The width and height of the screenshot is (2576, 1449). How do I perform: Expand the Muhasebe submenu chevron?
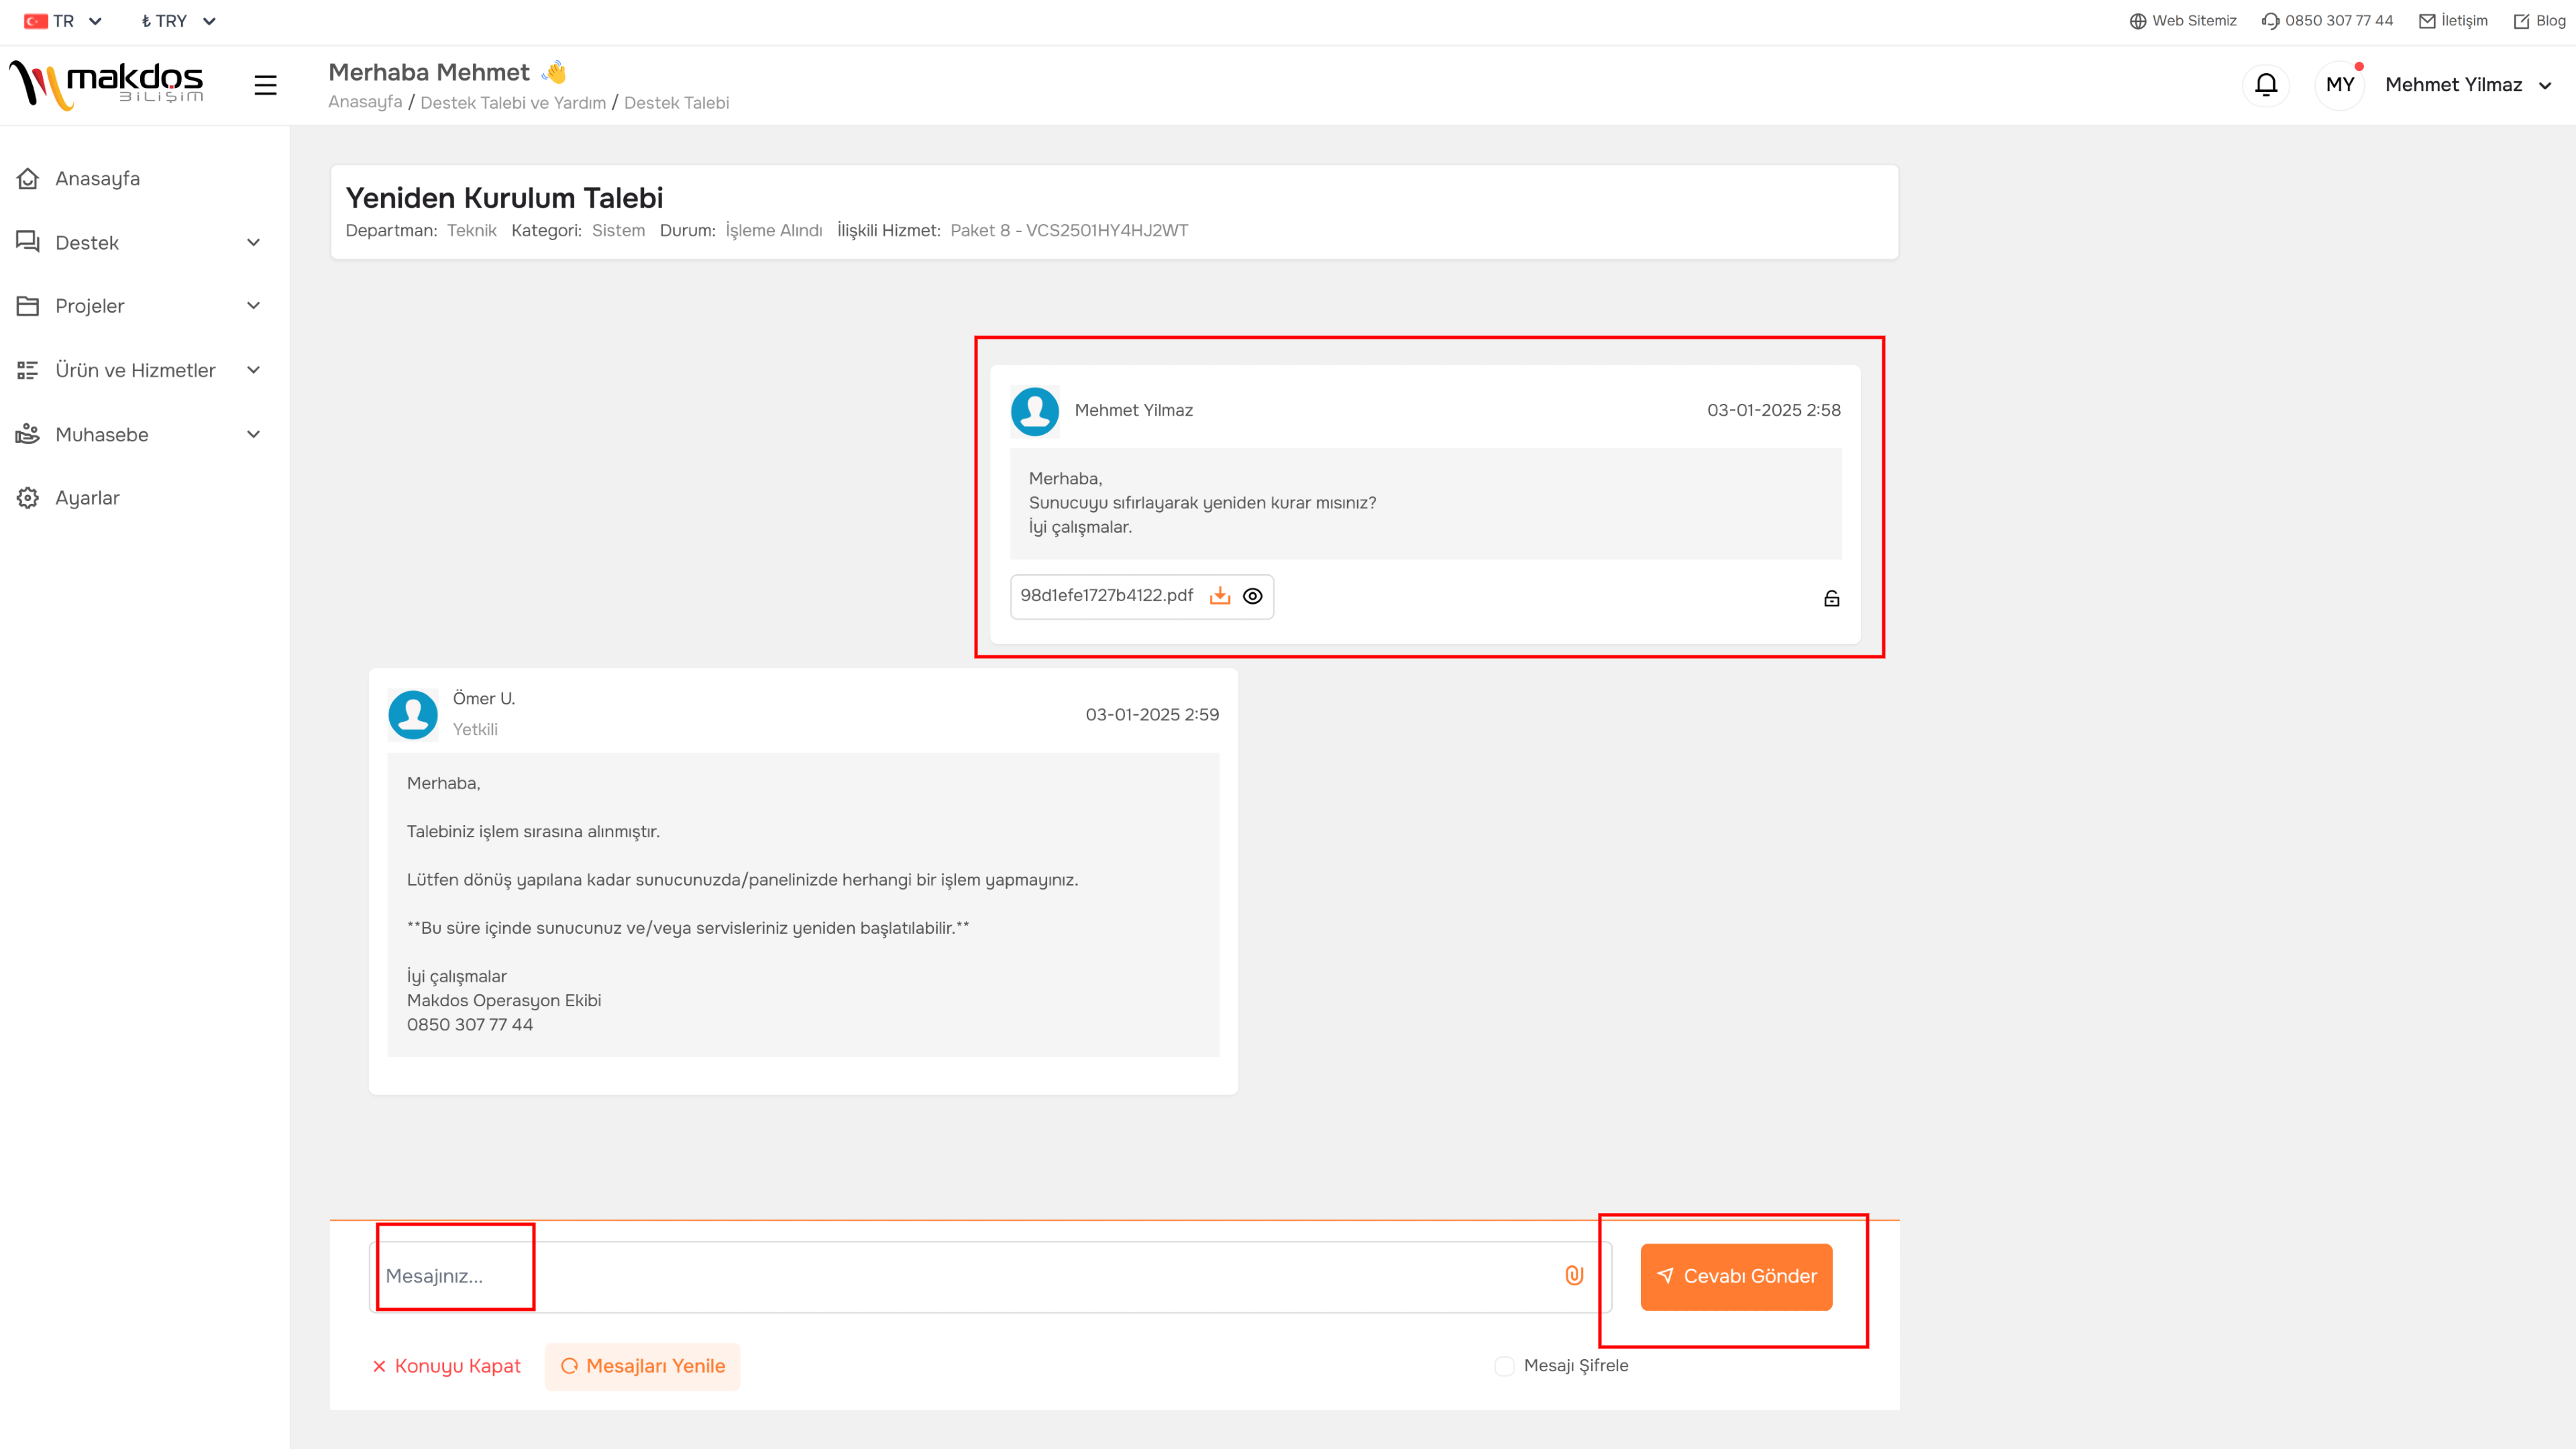(254, 434)
